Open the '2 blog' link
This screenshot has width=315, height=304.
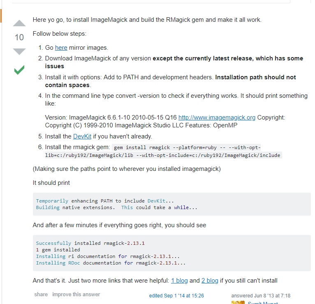pos(210,281)
